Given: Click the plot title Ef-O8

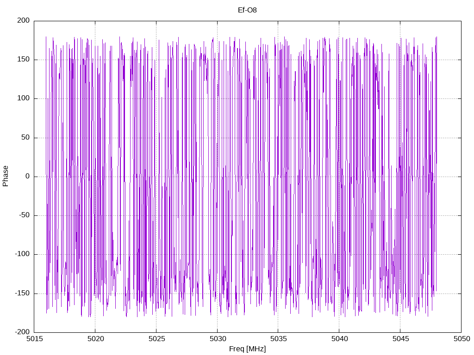Looking at the screenshot, I should click(247, 10).
